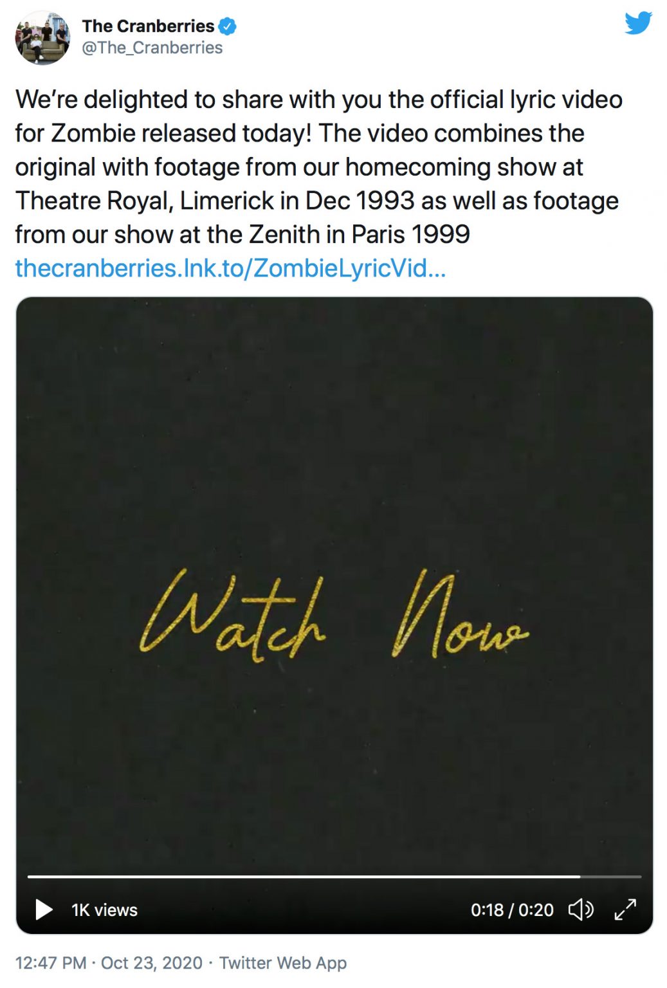Screen dimensions: 667x988
Task: Click the unplayed end of progress bar
Action: pyautogui.click(x=611, y=877)
